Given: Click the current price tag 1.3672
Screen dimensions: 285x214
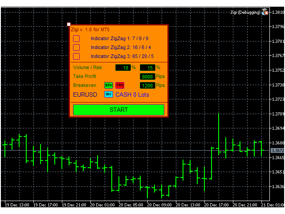Looking at the screenshot, I should (277, 151).
